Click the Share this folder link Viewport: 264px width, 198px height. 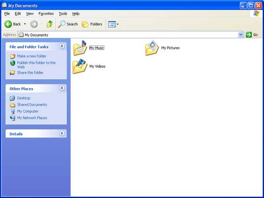coord(30,73)
